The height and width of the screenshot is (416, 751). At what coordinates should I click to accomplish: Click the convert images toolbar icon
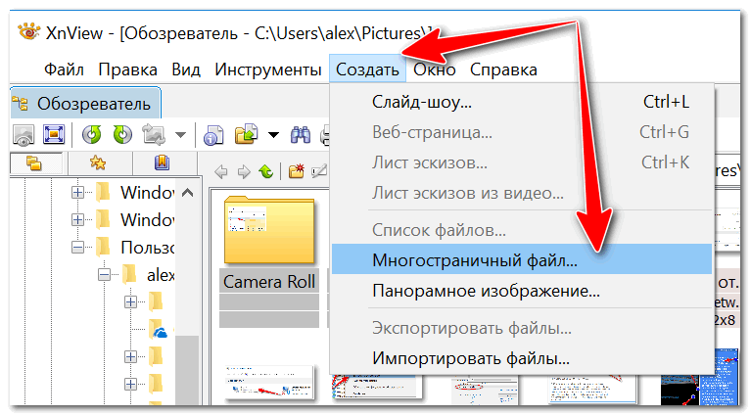point(154,134)
